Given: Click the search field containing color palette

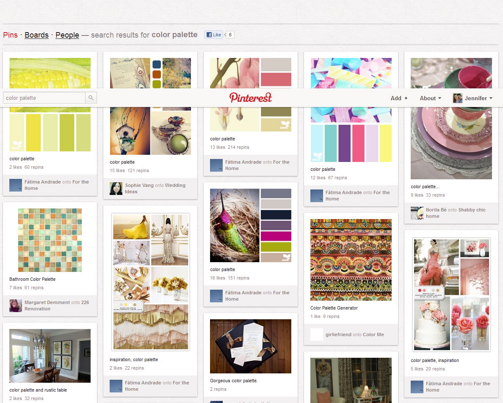Looking at the screenshot, I should (44, 98).
